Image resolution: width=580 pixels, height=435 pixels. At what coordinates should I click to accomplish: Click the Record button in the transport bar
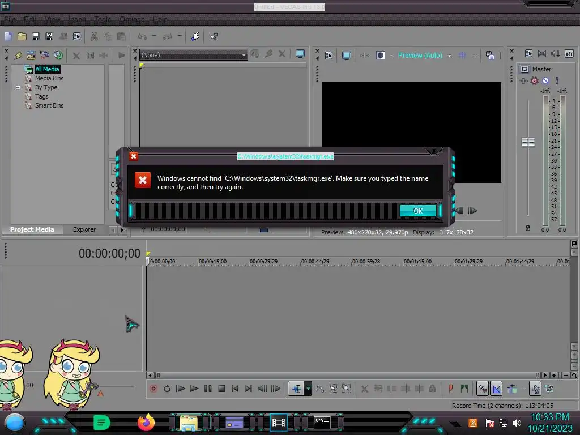(x=153, y=389)
